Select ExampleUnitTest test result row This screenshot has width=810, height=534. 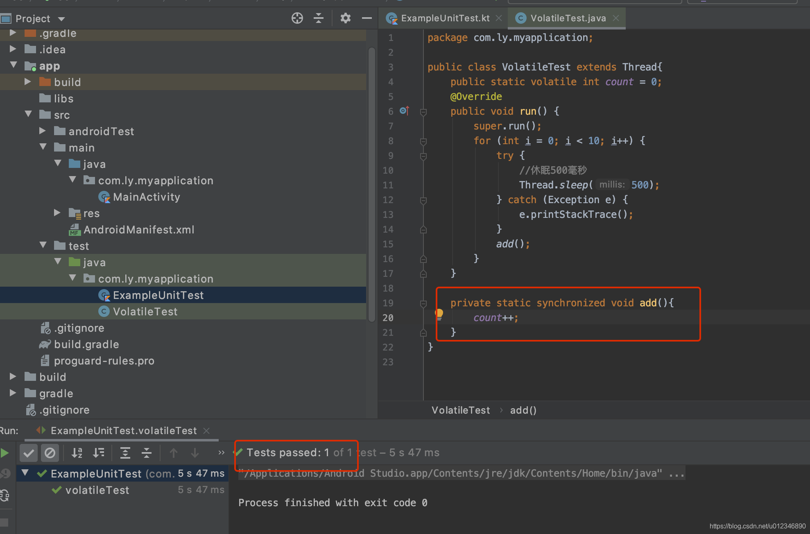[x=123, y=474]
